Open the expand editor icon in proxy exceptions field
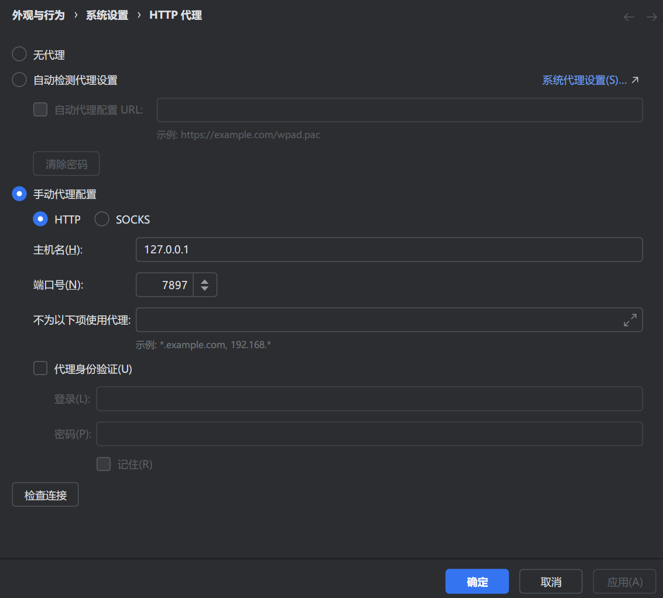 point(630,320)
